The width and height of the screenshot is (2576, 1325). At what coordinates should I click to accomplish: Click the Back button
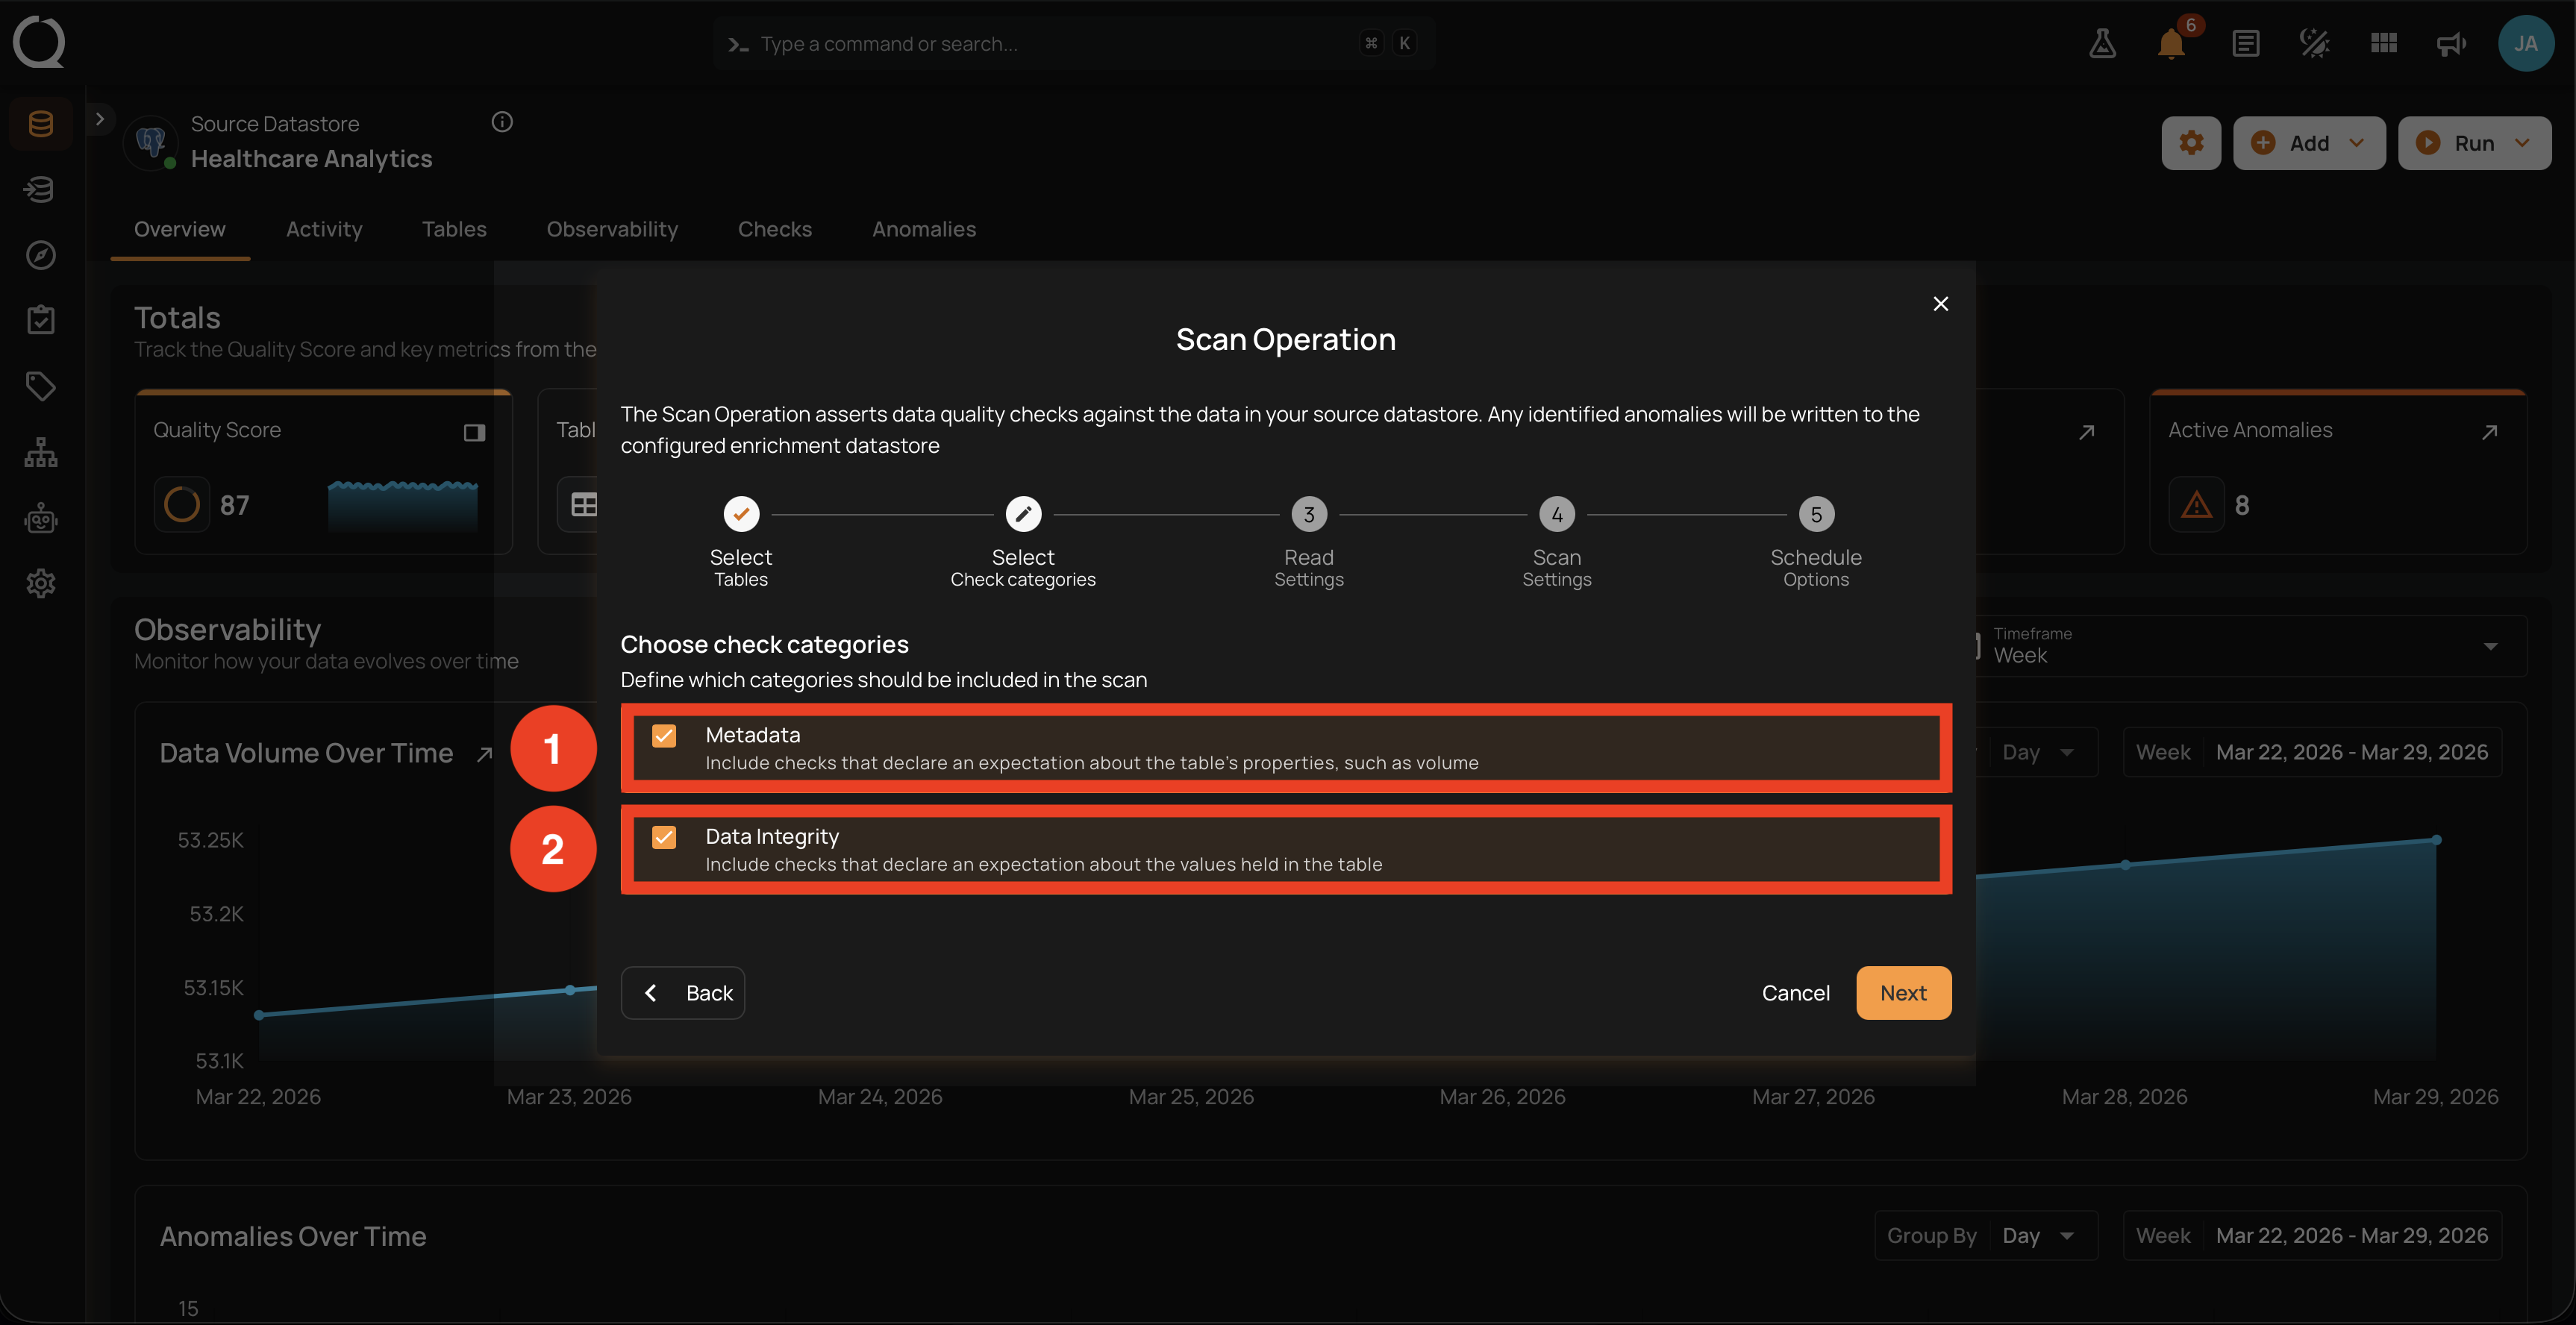point(683,993)
